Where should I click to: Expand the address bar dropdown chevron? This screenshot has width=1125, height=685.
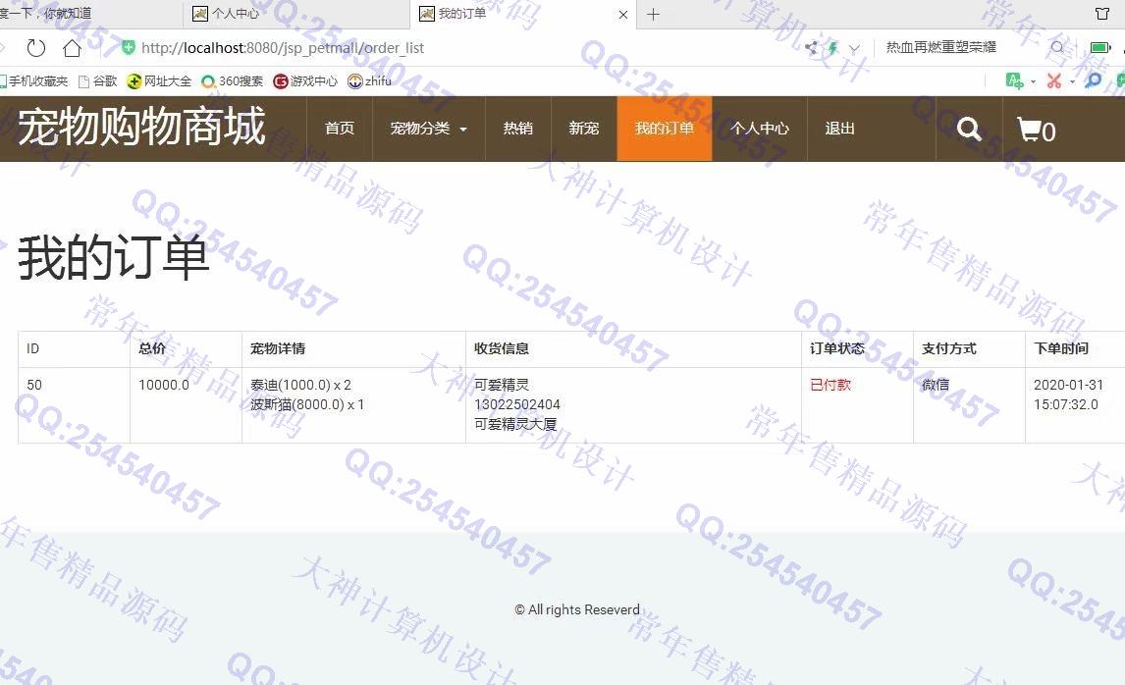click(854, 49)
